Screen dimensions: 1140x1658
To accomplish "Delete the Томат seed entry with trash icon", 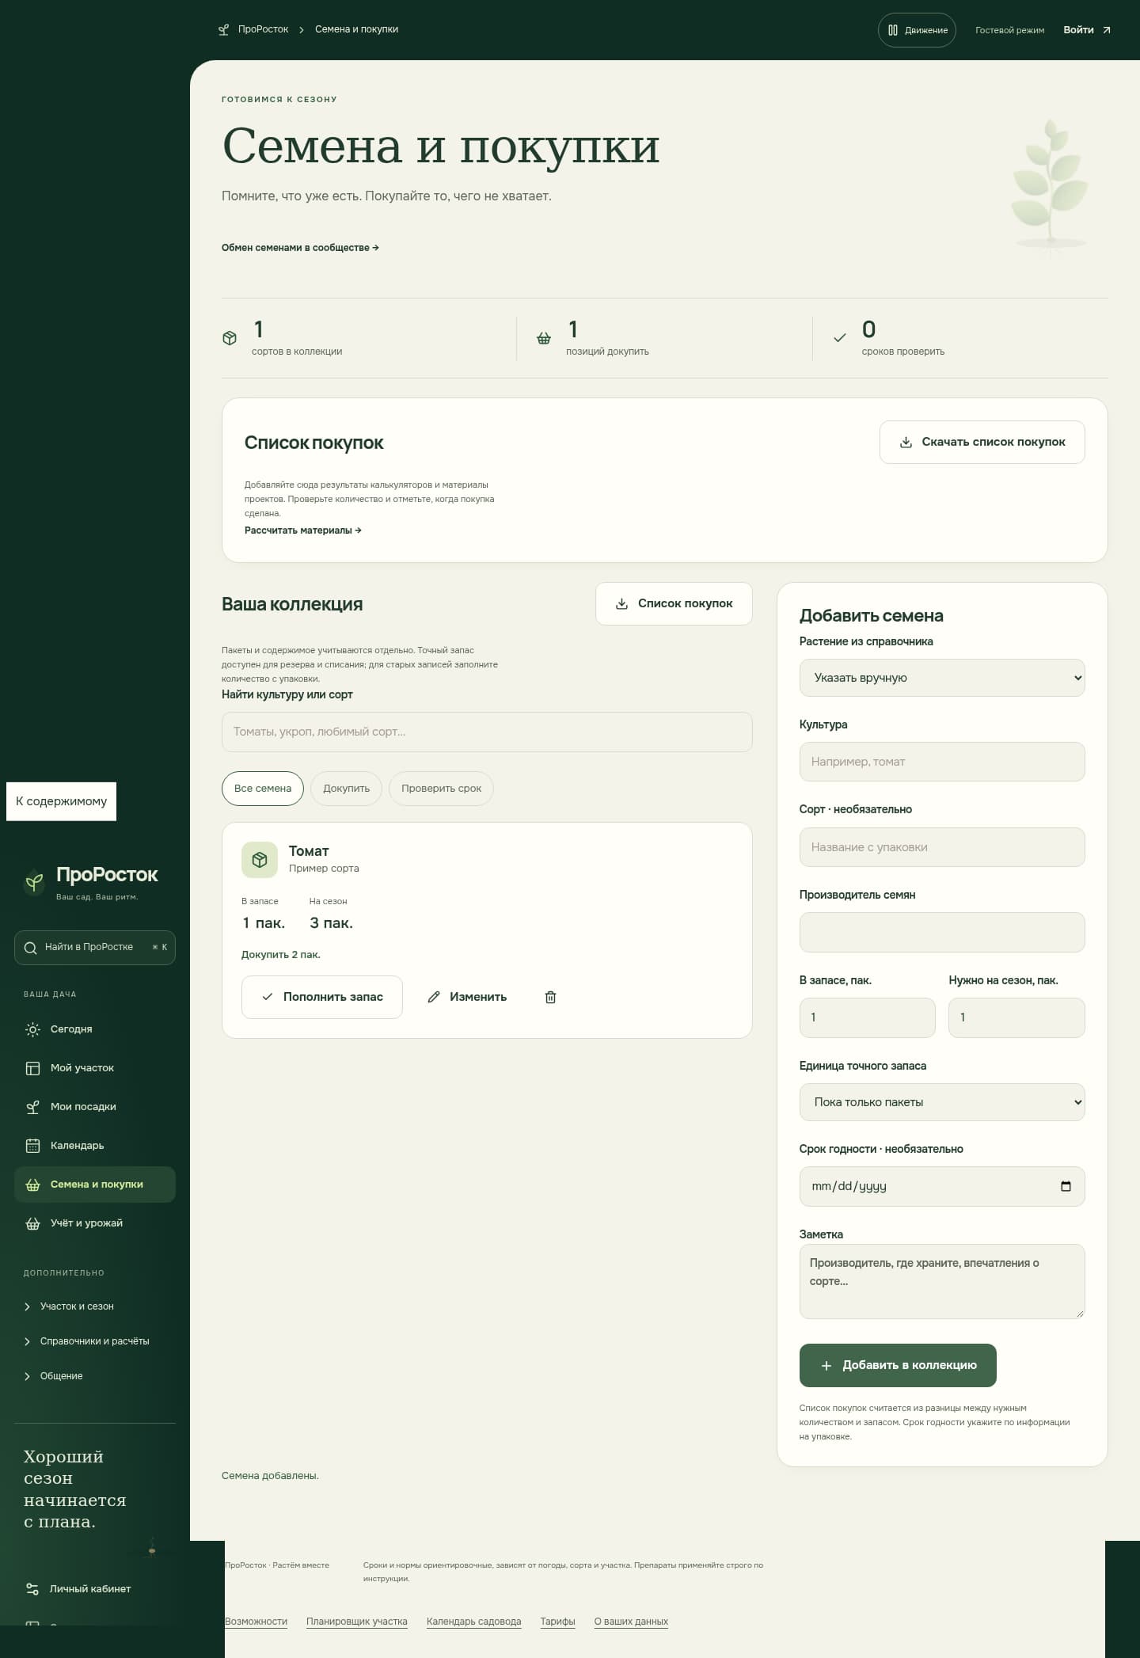I will click(550, 997).
